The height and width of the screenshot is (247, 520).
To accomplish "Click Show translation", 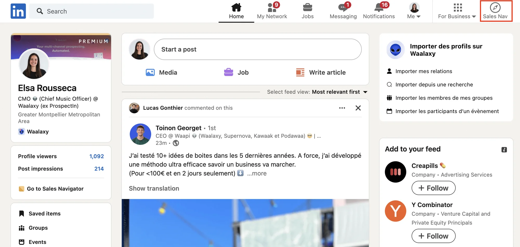I will [x=154, y=188].
